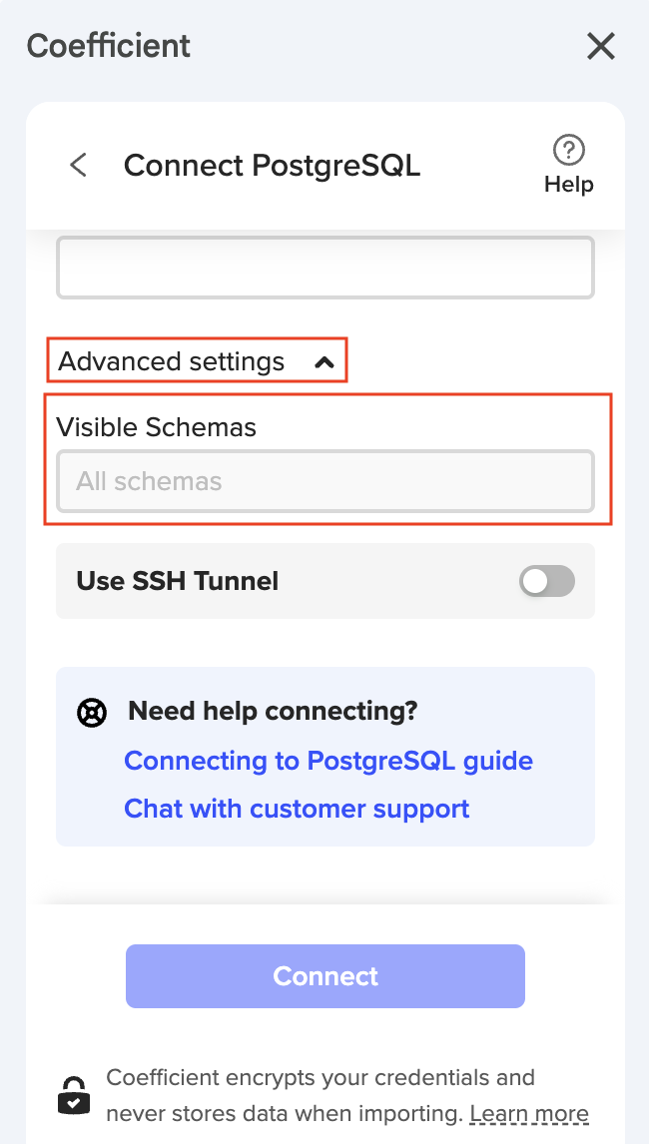The height and width of the screenshot is (1144, 649).
Task: Click the Visible Schemas field label
Action: (x=157, y=427)
